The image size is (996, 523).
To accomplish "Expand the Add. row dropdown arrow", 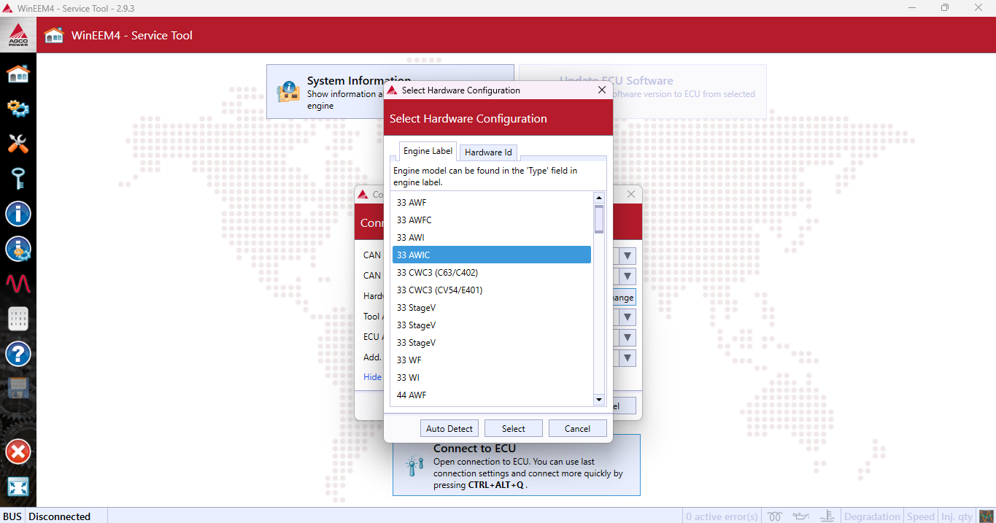I will (x=628, y=358).
